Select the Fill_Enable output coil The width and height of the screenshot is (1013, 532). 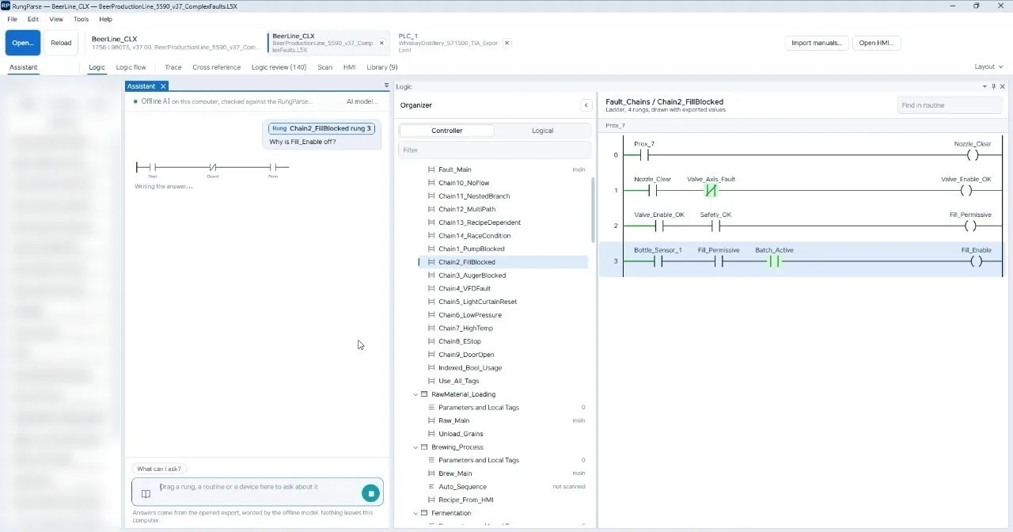click(x=976, y=261)
